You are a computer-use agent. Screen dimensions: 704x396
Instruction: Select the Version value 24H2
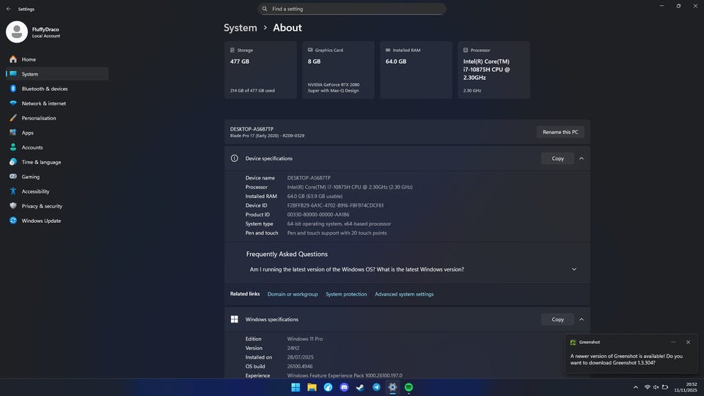[x=293, y=348]
